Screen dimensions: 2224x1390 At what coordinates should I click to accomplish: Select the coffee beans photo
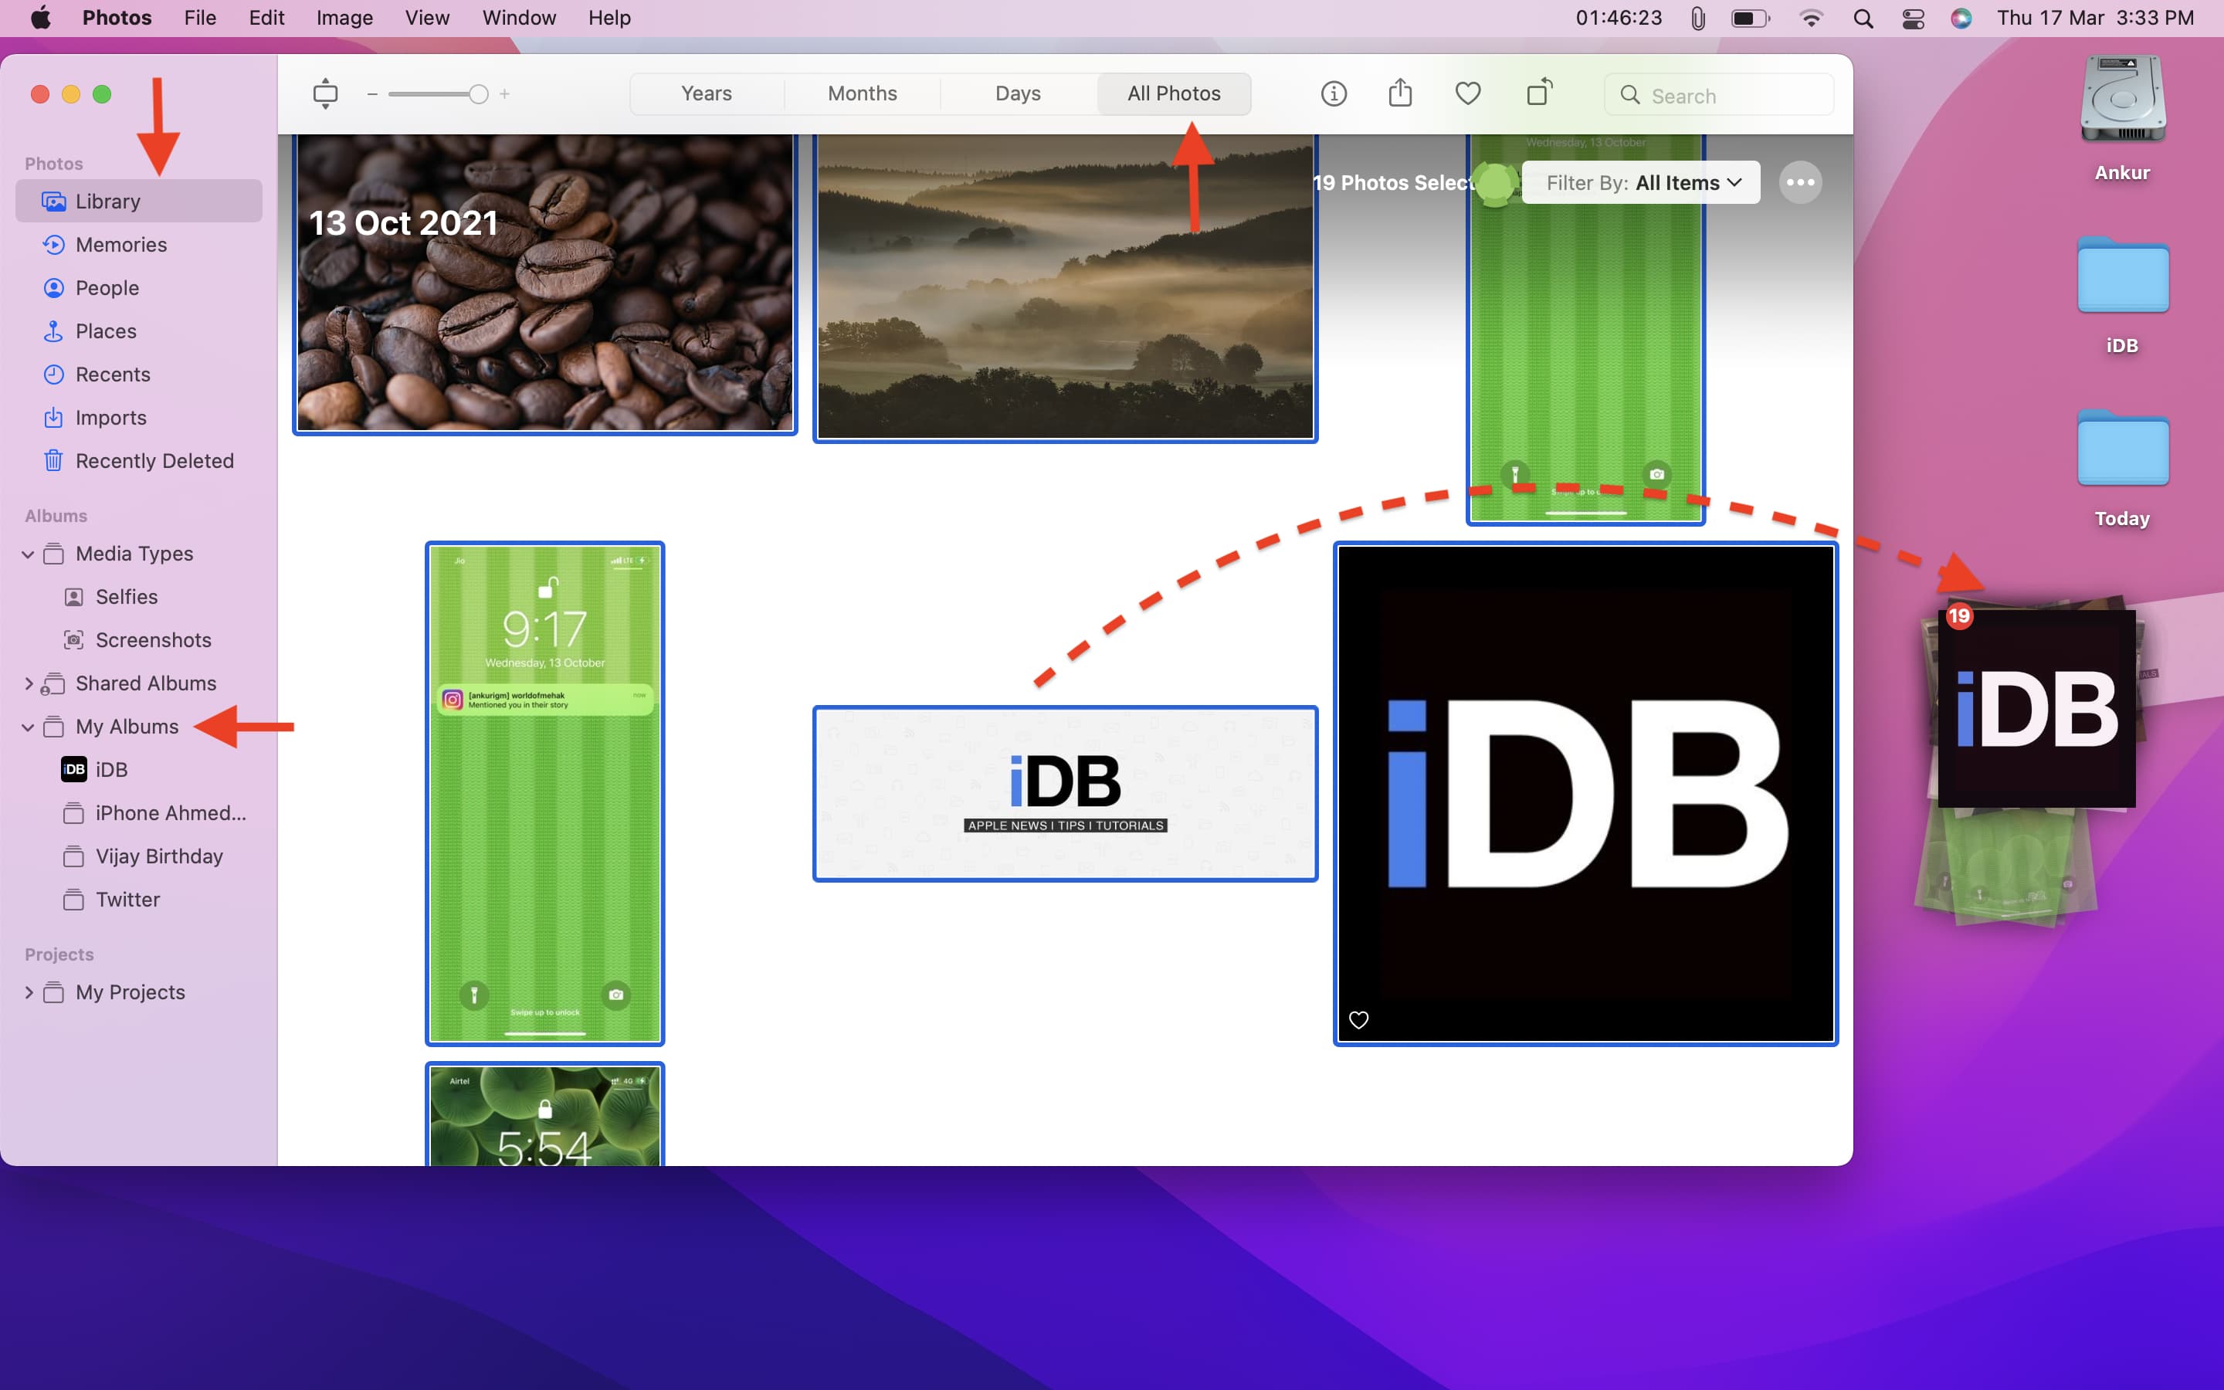click(545, 283)
